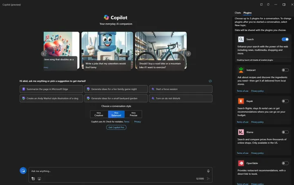Show next carousel suggestion arrow

pyautogui.click(x=188, y=54)
